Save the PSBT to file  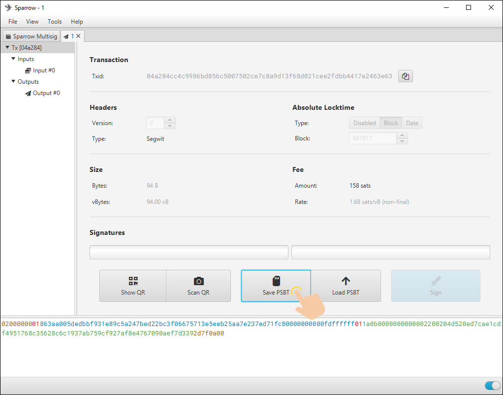click(x=276, y=286)
